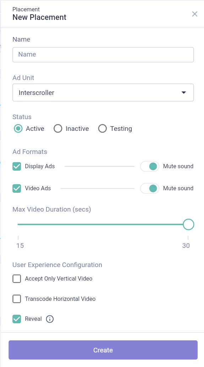Toggle Mute sound for Video Ads

pyautogui.click(x=150, y=188)
